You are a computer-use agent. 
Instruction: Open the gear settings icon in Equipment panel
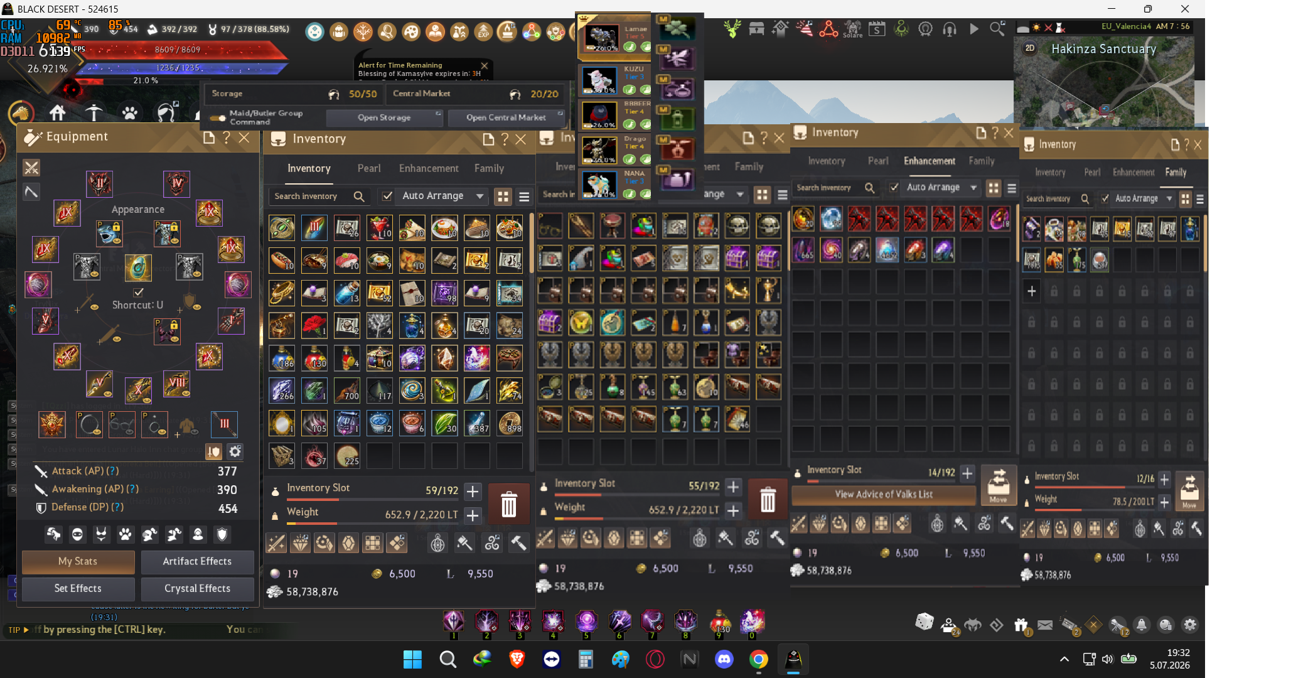[235, 451]
